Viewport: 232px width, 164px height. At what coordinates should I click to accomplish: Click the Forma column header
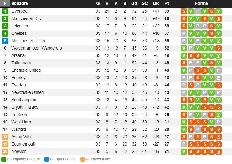(201, 3)
